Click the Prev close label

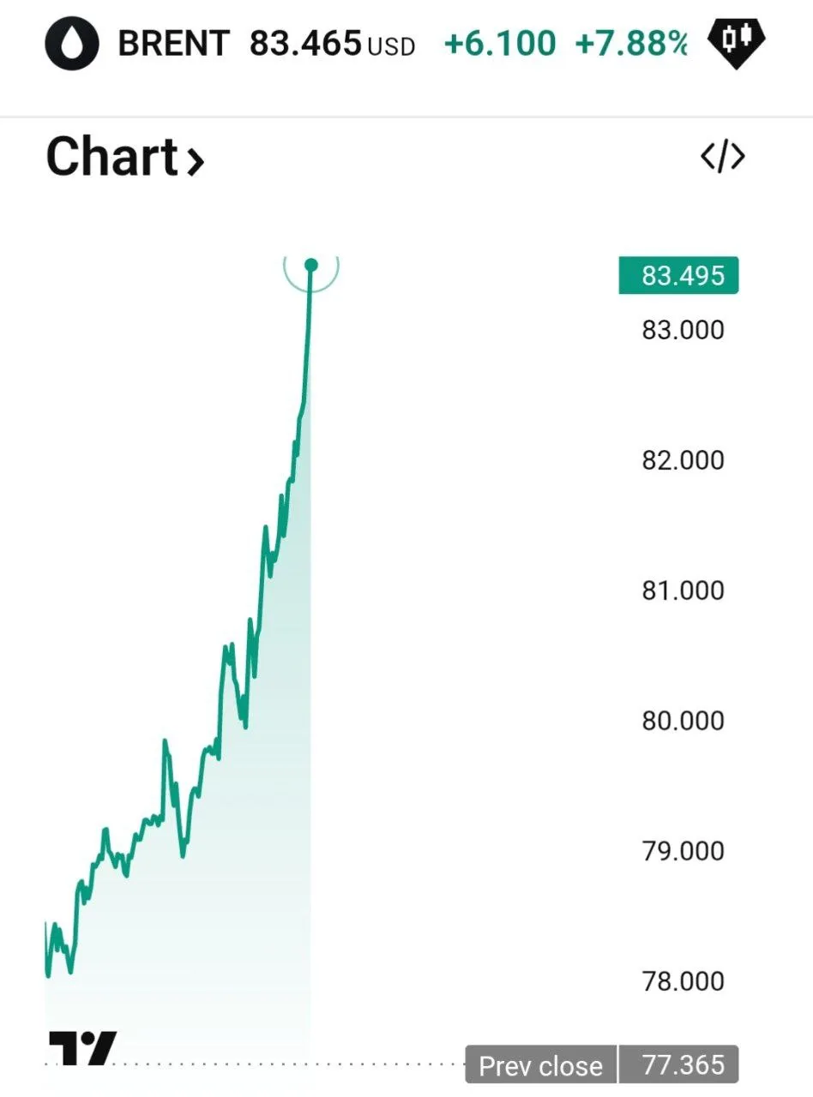coord(540,1065)
